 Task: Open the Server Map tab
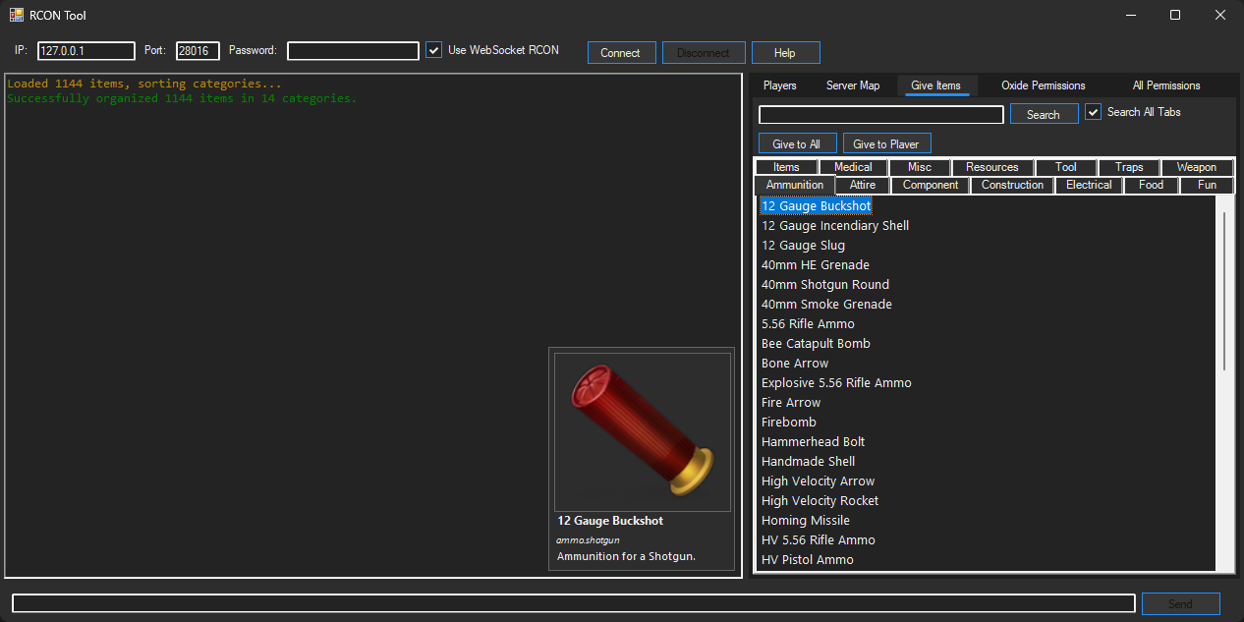tap(852, 85)
